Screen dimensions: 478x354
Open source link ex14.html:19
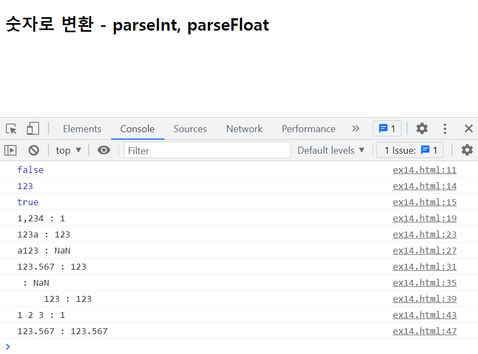(x=424, y=218)
